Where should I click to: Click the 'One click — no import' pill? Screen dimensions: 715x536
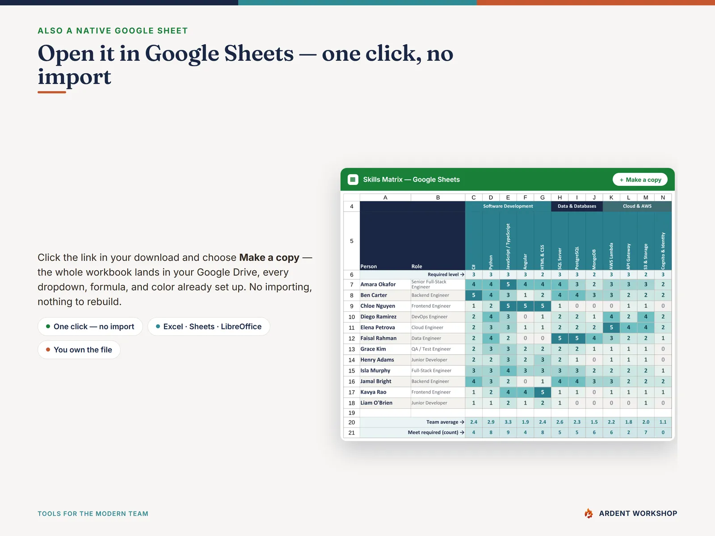coord(90,327)
